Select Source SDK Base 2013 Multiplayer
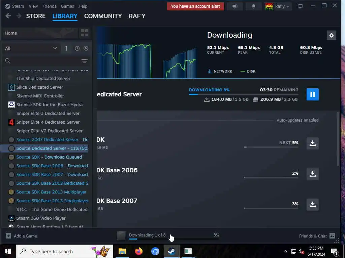Screen dimensions: 345x258 (x=48, y=192)
